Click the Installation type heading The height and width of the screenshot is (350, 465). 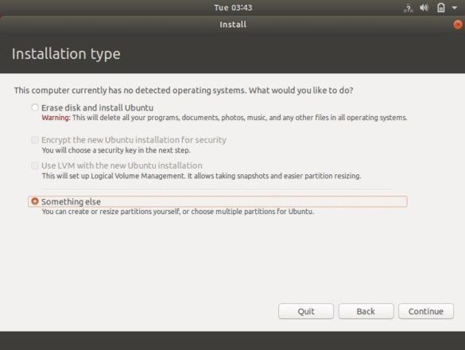pos(66,54)
